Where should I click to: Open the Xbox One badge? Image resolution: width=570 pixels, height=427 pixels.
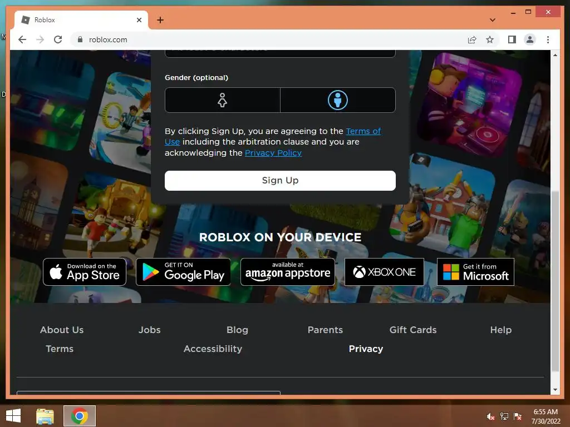click(x=384, y=272)
